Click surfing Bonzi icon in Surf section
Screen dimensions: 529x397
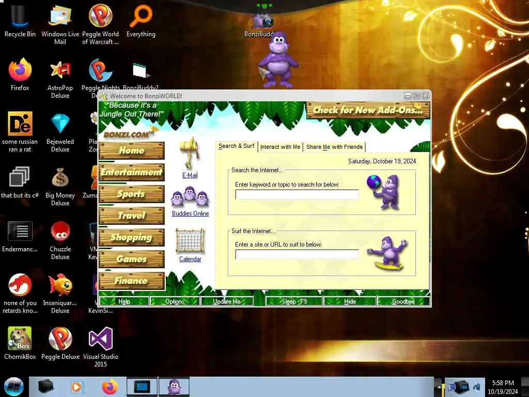pos(388,254)
